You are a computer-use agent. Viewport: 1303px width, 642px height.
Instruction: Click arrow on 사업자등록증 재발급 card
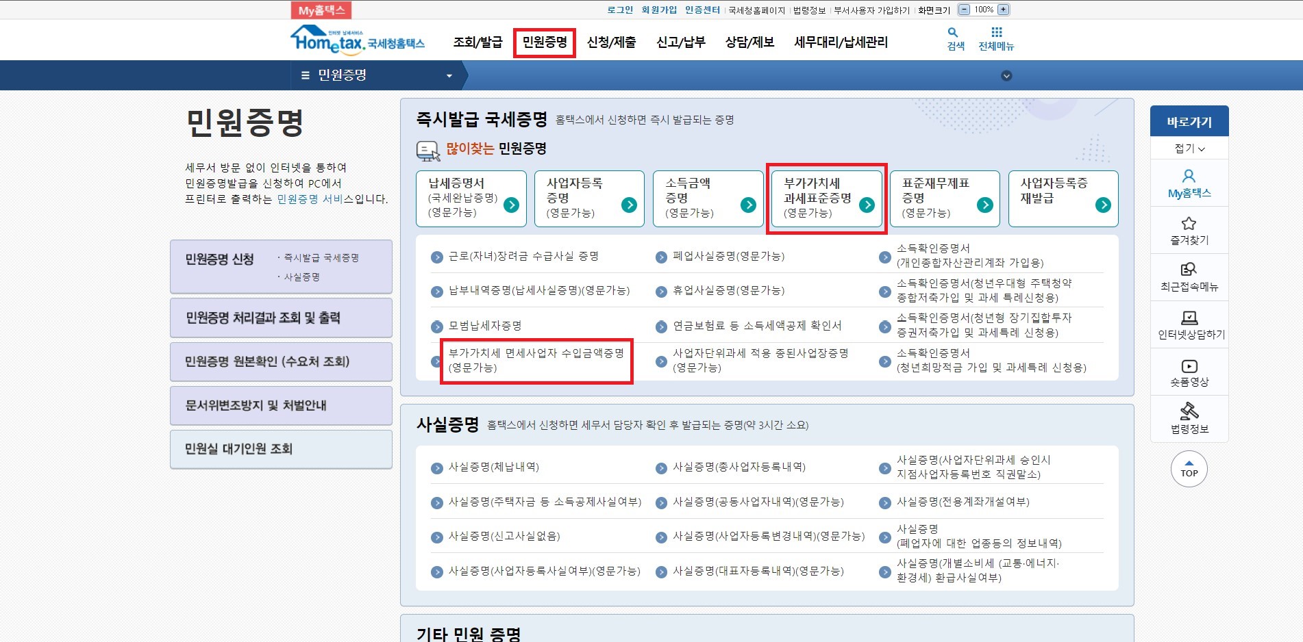pos(1103,205)
